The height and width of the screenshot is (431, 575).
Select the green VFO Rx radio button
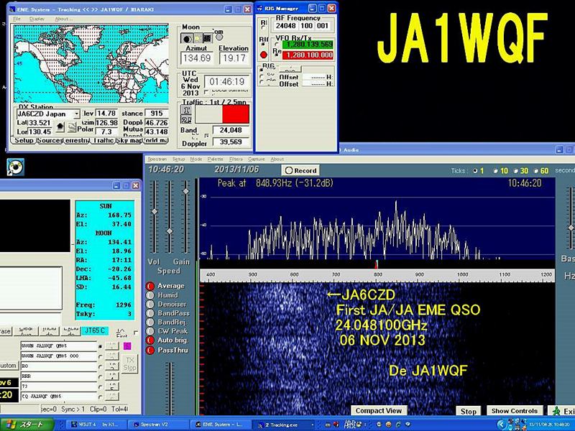[x=277, y=45]
